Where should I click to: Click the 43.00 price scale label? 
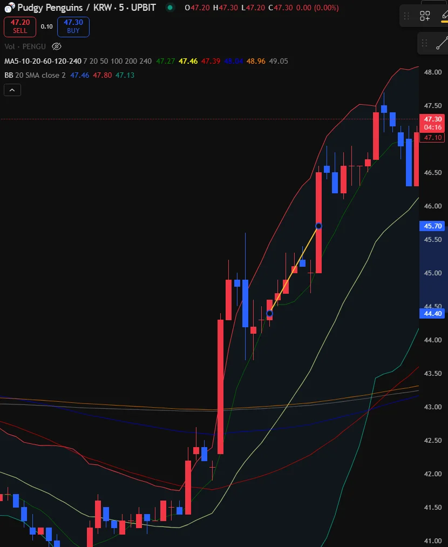point(433,407)
